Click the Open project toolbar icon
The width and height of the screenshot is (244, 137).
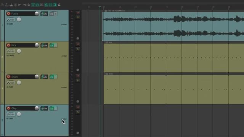pyautogui.click(x=7, y=5)
